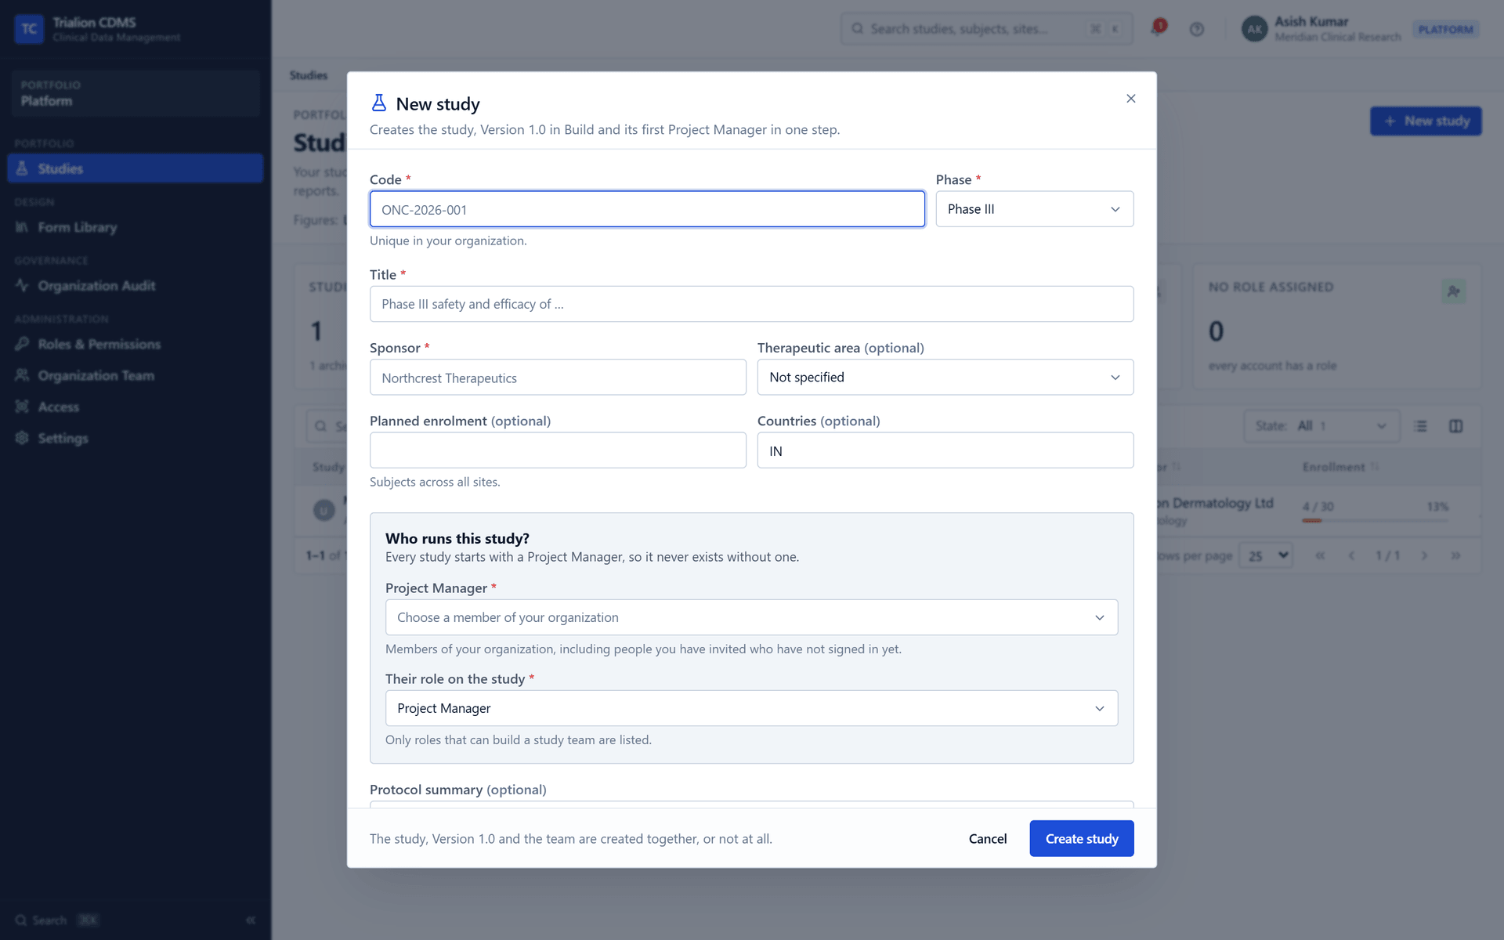The width and height of the screenshot is (1504, 940).
Task: Click the Form Library sidebar icon
Action: tap(22, 227)
